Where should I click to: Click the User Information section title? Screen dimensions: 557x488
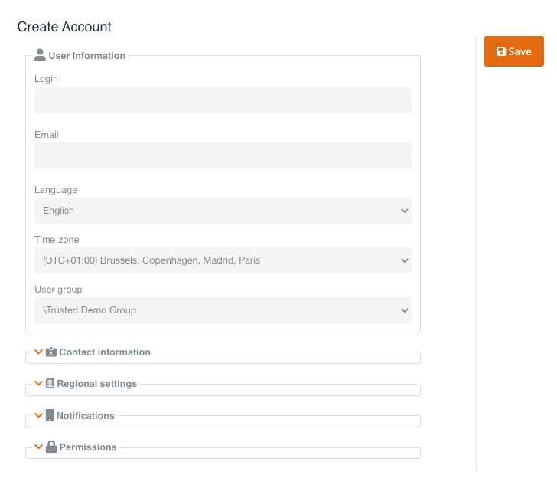pos(87,55)
